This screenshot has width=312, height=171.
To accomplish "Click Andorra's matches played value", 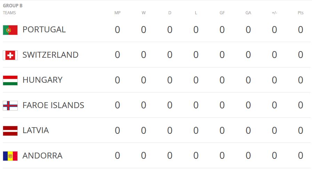I will [117, 156].
